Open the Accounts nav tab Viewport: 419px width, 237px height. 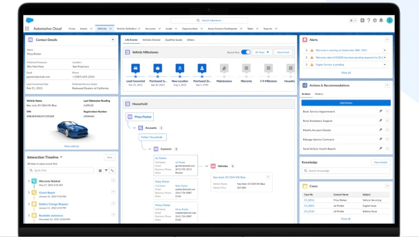150,28
